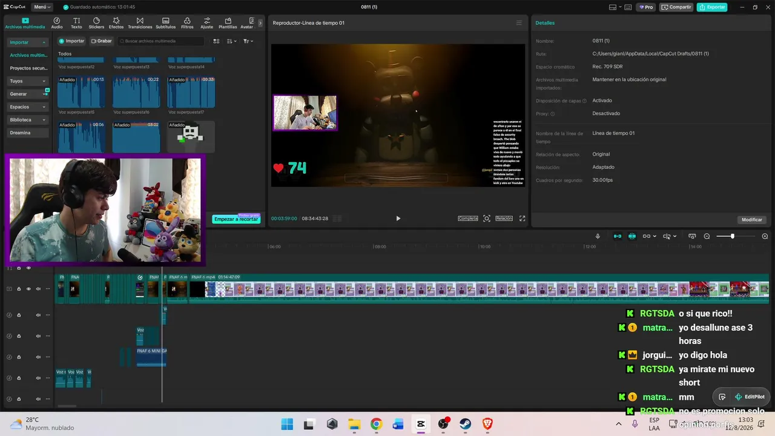Click the voiceover microphone icon above timeline
775x436 pixels.
pyautogui.click(x=598, y=236)
